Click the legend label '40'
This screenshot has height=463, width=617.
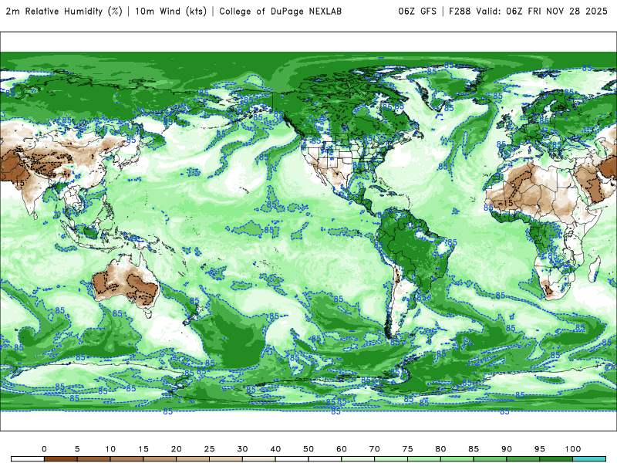(x=275, y=449)
